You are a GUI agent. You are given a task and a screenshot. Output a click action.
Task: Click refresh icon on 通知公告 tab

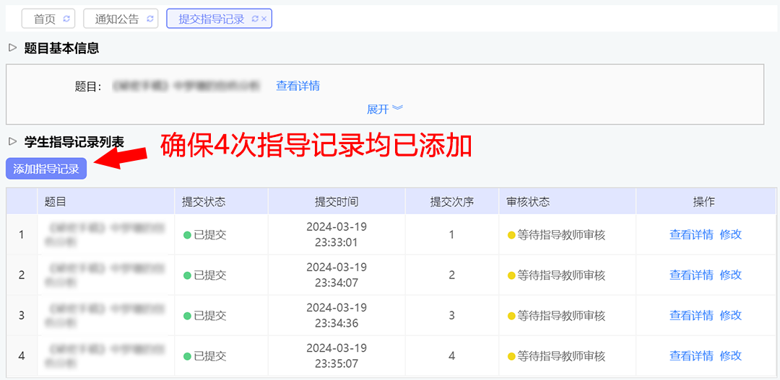150,19
